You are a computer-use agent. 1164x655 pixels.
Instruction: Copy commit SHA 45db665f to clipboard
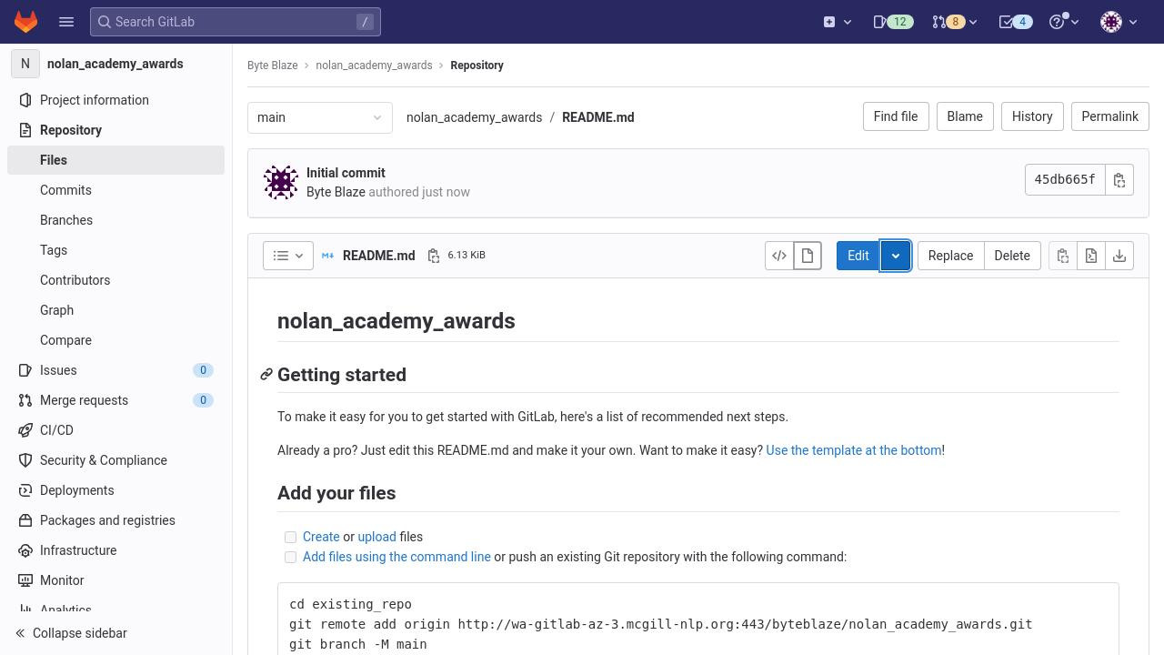click(1119, 180)
